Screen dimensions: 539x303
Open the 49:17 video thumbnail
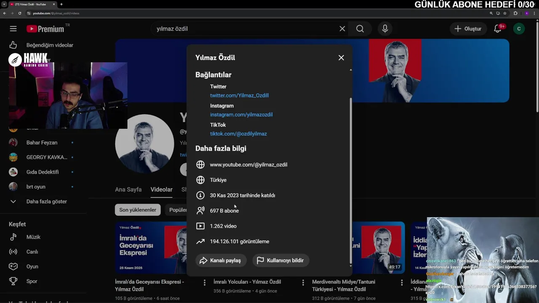(378, 247)
